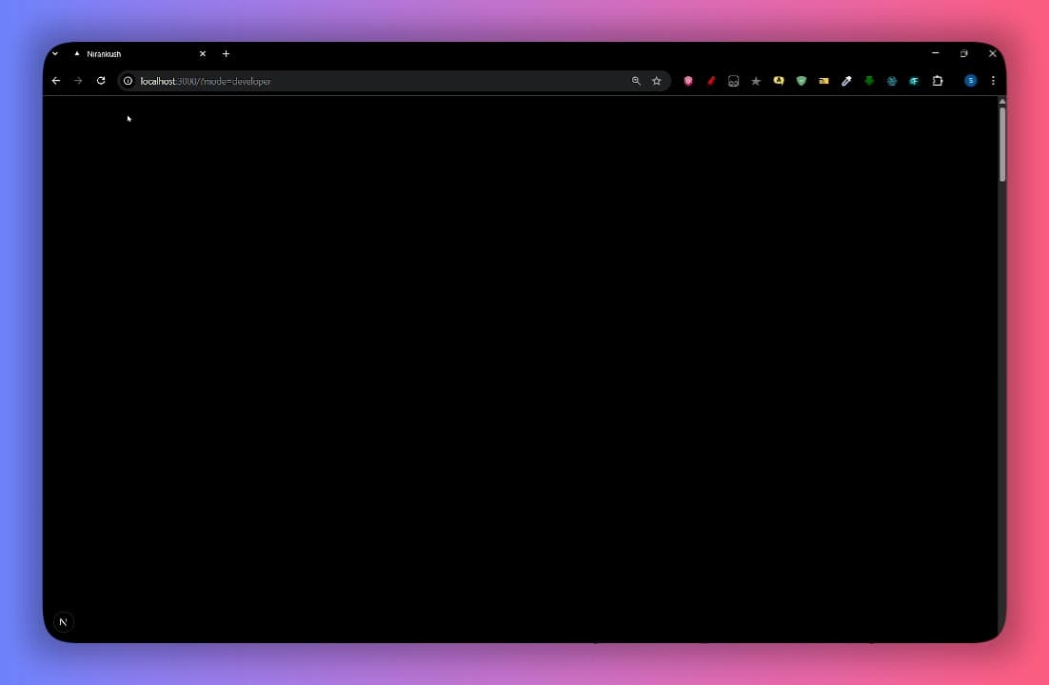Image resolution: width=1049 pixels, height=685 pixels.
Task: Minimize the browser window
Action: (936, 53)
